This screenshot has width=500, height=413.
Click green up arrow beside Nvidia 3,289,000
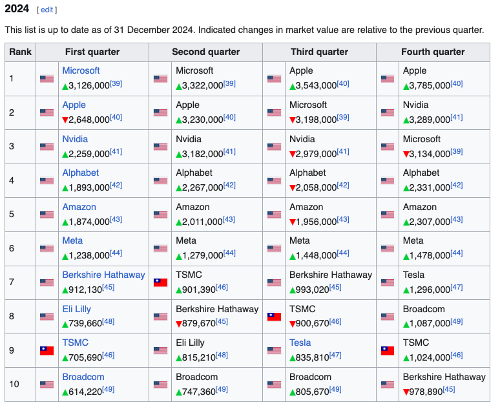pos(406,120)
